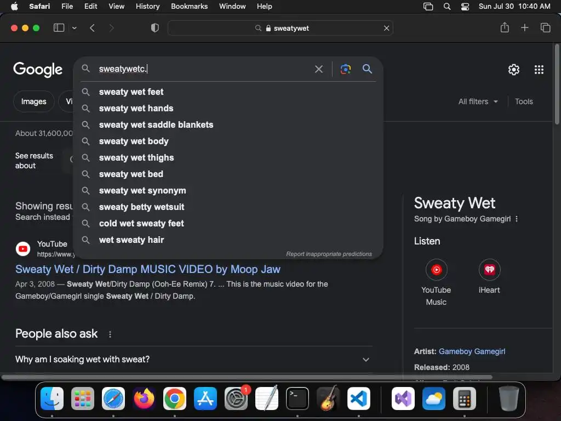The image size is (561, 421).
Task: Click Report inappropriate predictions link
Action: [329, 254]
